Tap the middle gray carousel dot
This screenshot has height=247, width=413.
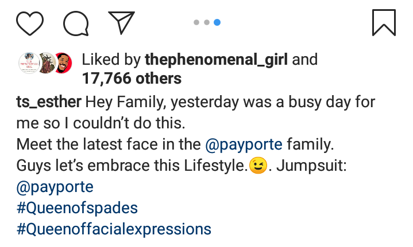(207, 22)
